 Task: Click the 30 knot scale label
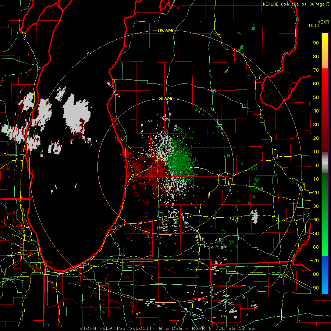pyautogui.click(x=316, y=125)
